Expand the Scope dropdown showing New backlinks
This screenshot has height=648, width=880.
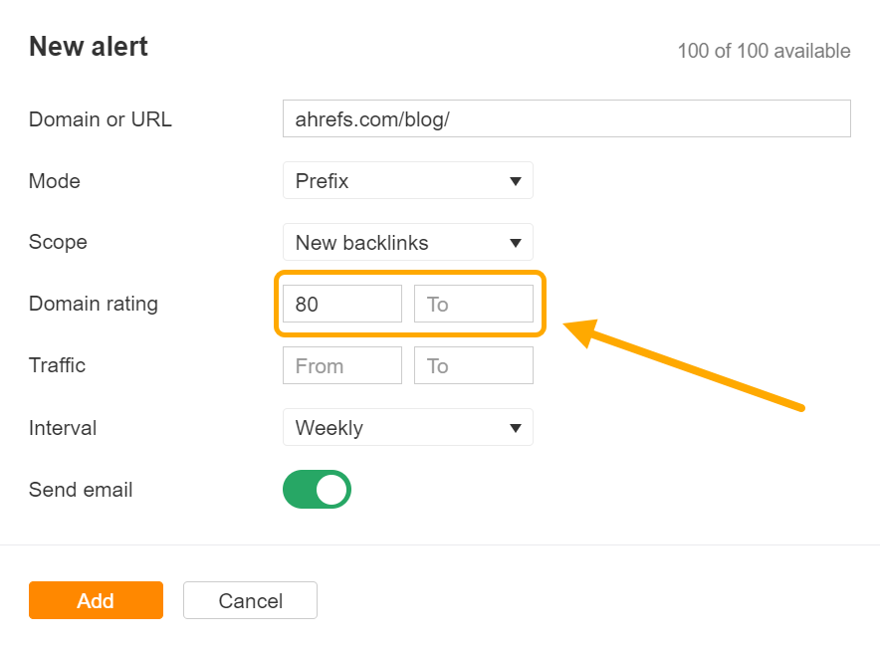[x=407, y=242]
